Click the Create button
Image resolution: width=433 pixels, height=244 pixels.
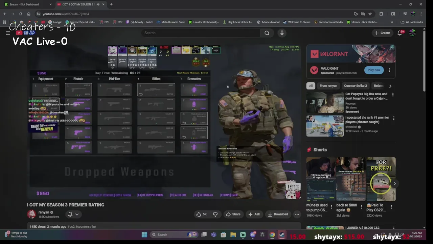tap(382, 33)
